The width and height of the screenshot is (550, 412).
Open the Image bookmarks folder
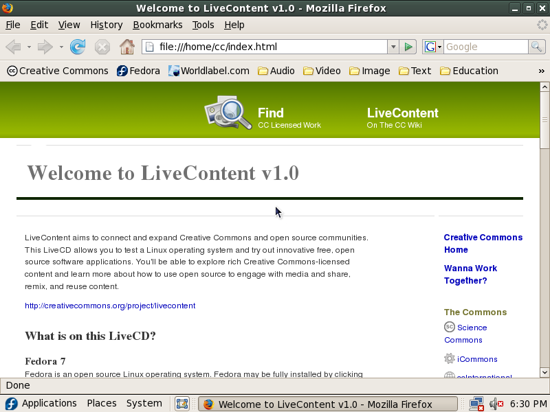[x=369, y=71]
